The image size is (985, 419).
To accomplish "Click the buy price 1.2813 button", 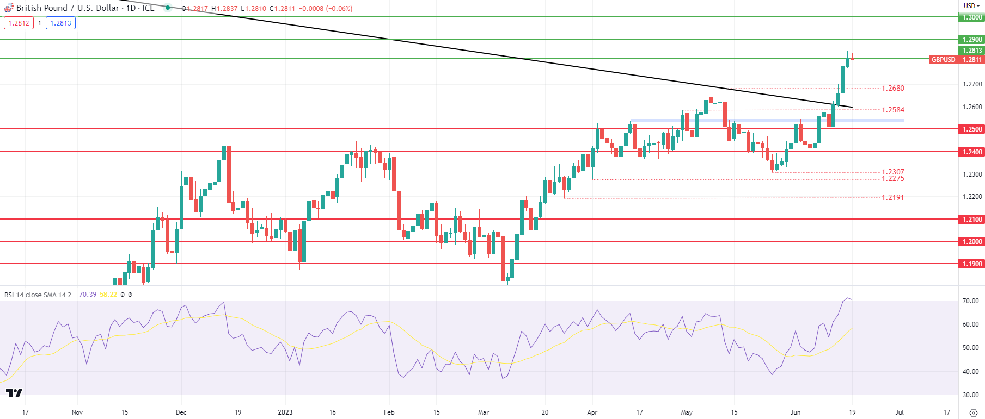I will pyautogui.click(x=60, y=23).
